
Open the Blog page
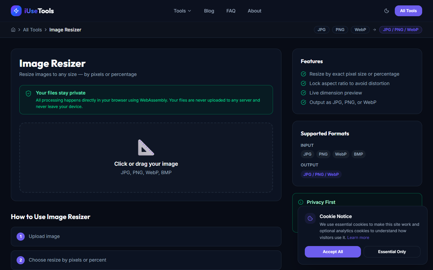[x=209, y=10]
